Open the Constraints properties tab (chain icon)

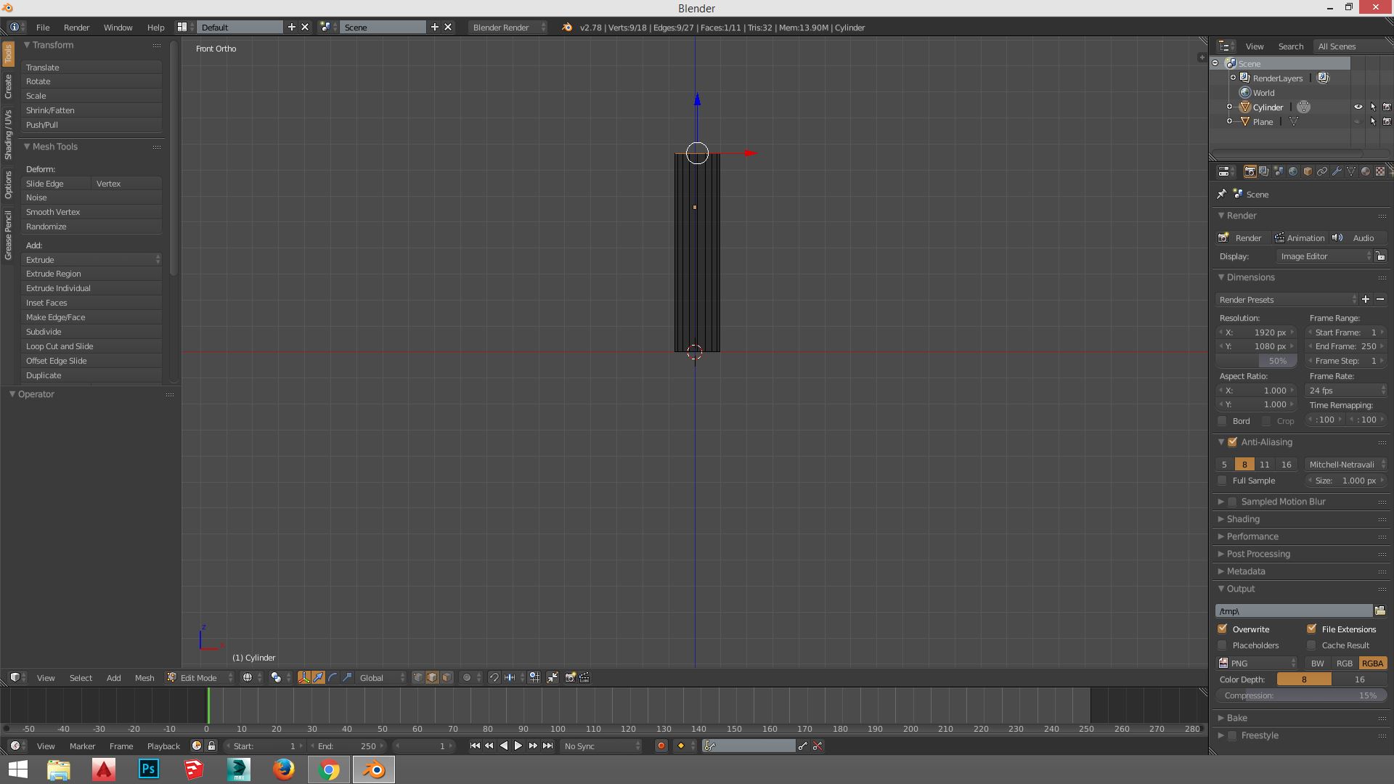coord(1322,171)
